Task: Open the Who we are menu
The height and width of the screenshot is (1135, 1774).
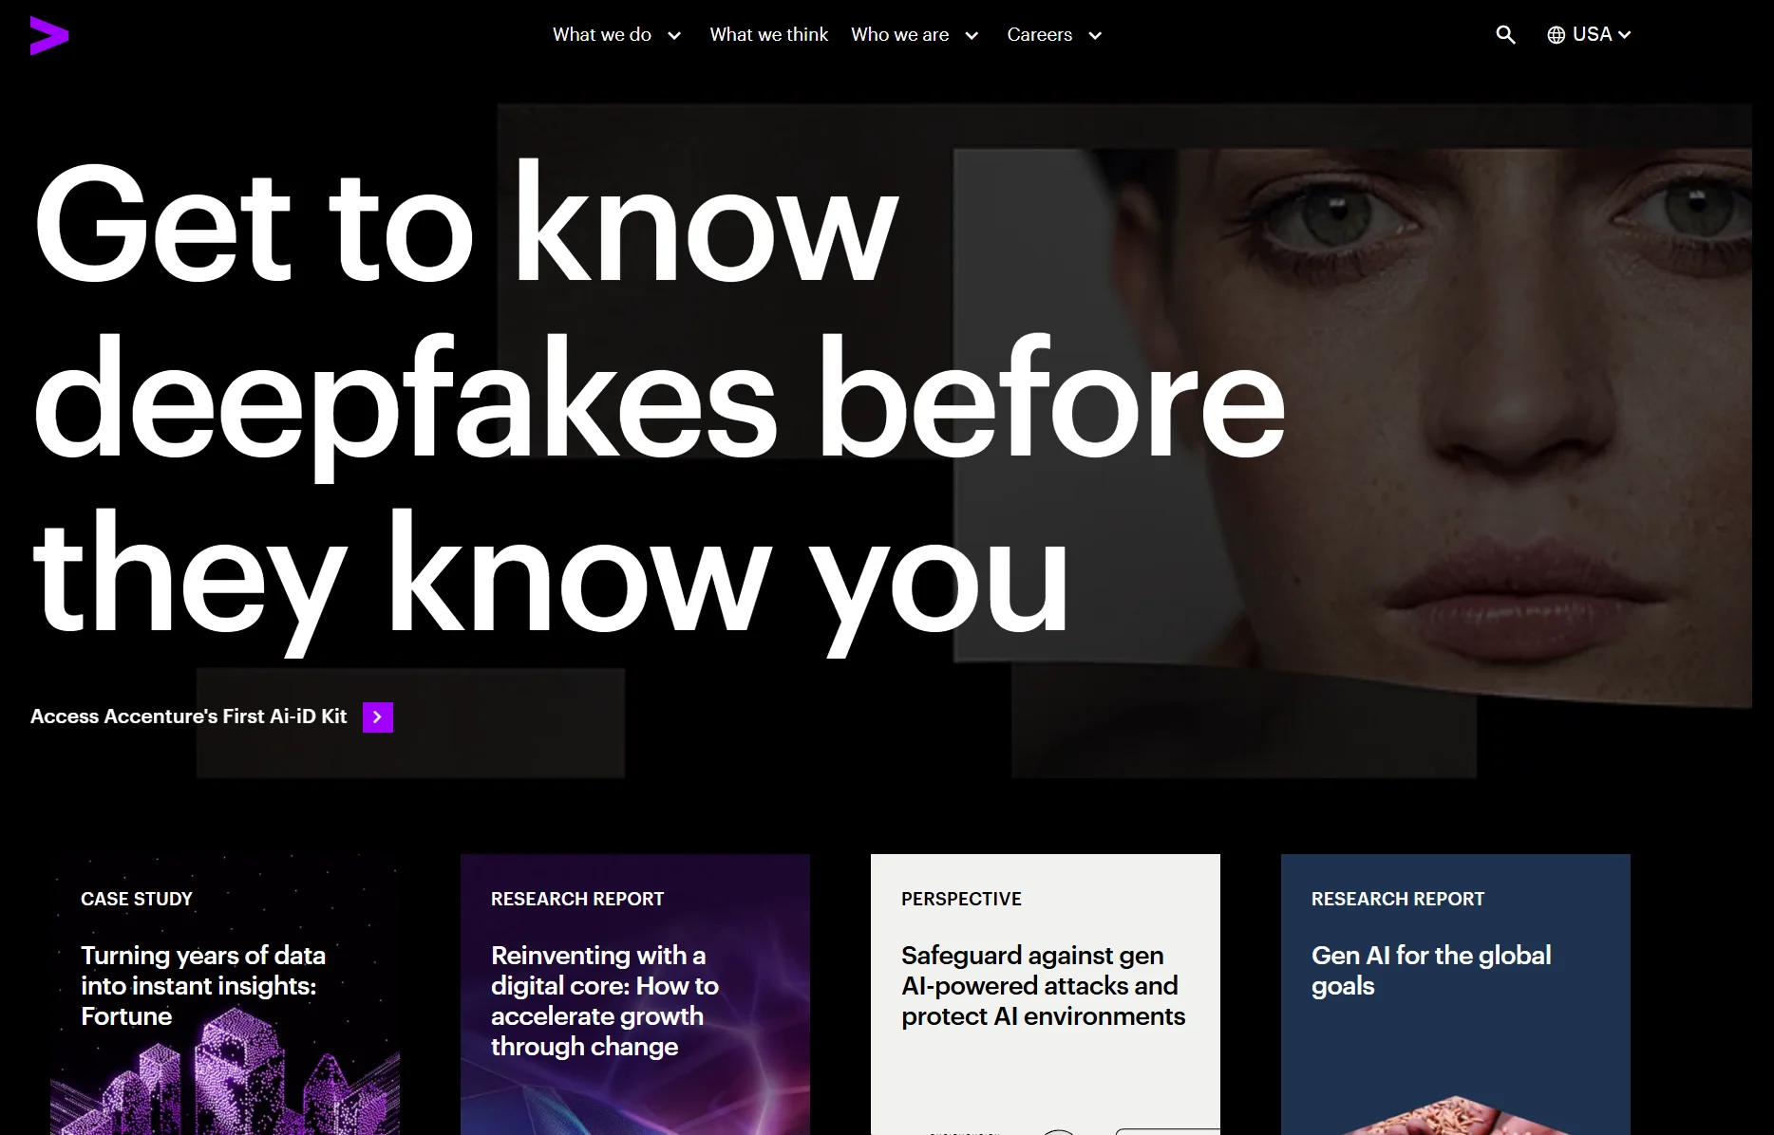Action: (899, 34)
